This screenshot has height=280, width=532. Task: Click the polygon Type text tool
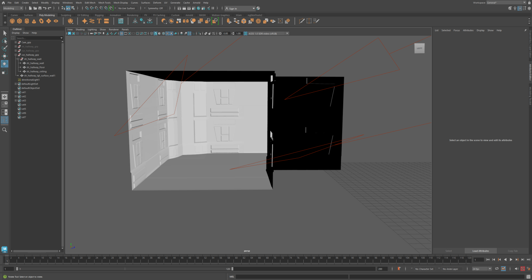pyautogui.click(x=99, y=21)
